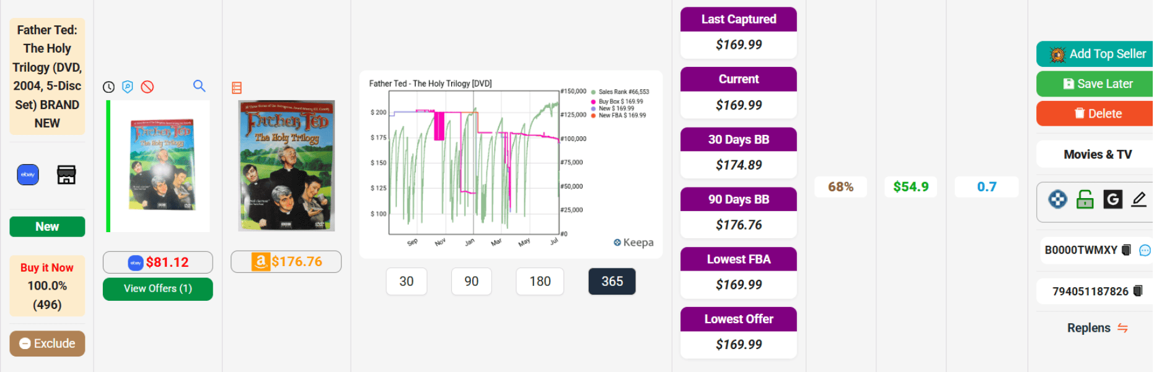Copy ASIN B0000TWMXY with the copy icon
Image resolution: width=1154 pixels, height=372 pixels.
tap(1127, 250)
